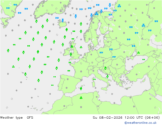This screenshot has height=125, width=162.
Task: Click the snow symbol over eastern Ukraine
Action: pos(133,46)
